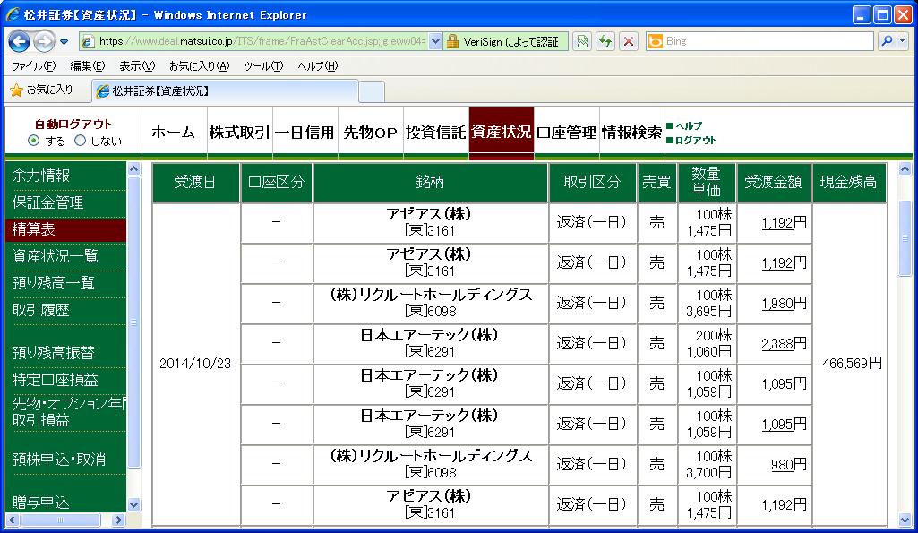Click the 466,569円 cash balance value

[852, 363]
